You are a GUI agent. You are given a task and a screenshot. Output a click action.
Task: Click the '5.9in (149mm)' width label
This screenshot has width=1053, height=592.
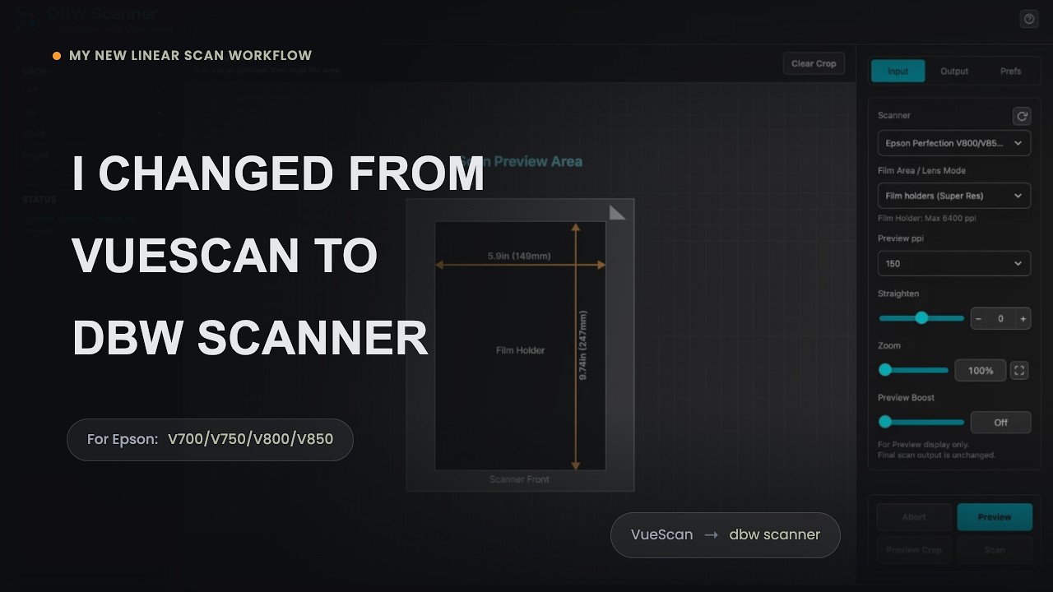pos(519,256)
